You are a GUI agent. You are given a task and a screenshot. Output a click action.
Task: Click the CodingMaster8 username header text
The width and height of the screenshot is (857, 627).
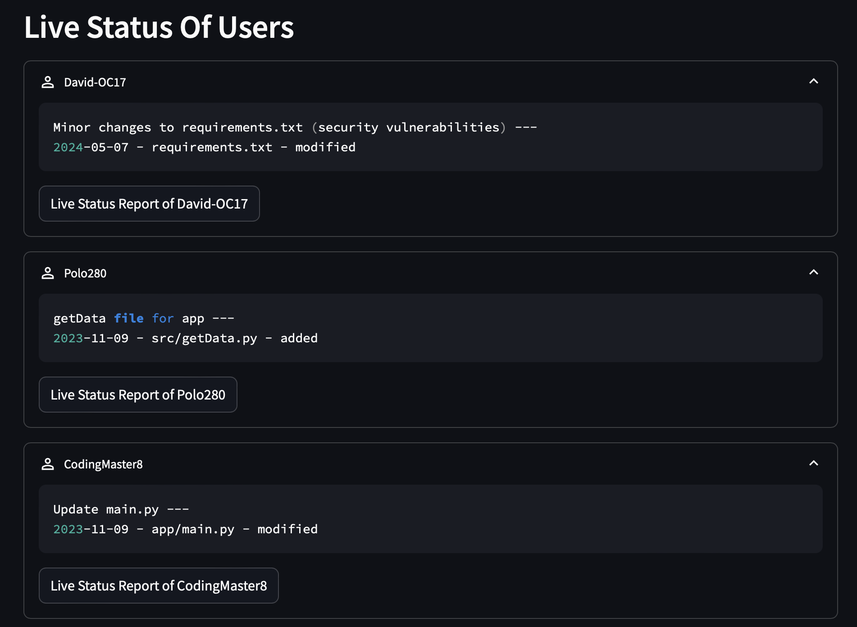coord(103,464)
